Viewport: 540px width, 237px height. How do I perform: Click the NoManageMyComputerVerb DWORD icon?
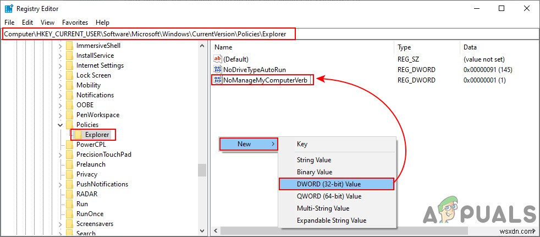pos(218,80)
